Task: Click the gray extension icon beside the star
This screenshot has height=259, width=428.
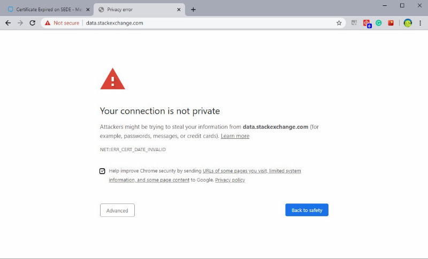Action: [354, 23]
